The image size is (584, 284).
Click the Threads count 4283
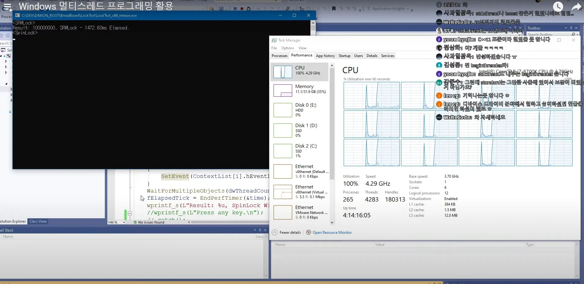[372, 199]
